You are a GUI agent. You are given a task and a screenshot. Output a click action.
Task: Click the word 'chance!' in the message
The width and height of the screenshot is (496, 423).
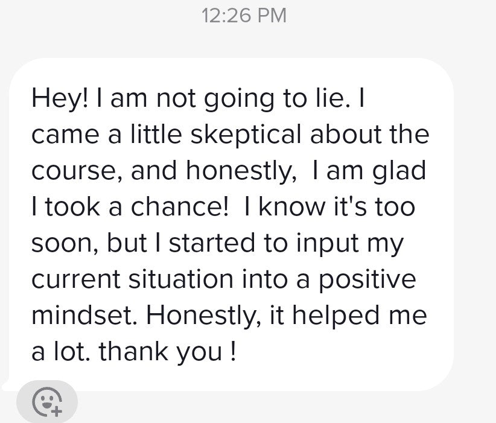pos(179,207)
